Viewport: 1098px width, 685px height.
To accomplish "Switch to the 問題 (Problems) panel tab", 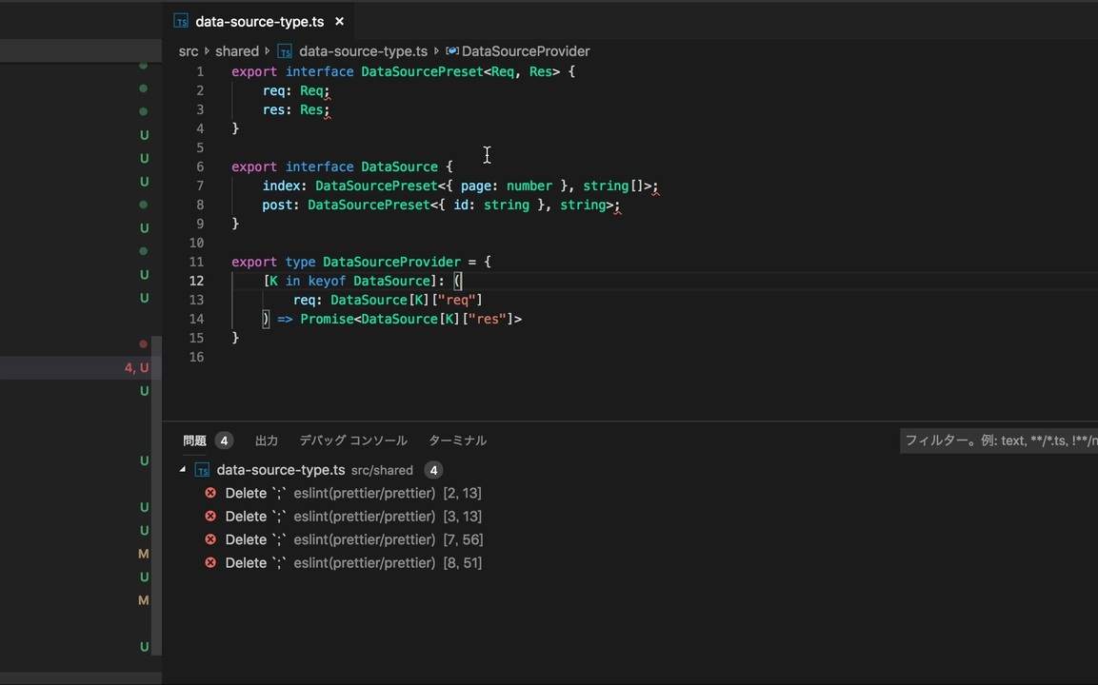I will click(194, 440).
